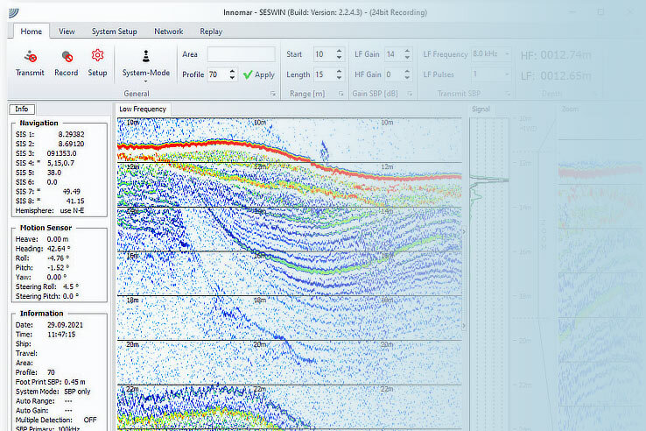This screenshot has width=646, height=431.
Task: Open the Replay tab
Action: pos(211,32)
